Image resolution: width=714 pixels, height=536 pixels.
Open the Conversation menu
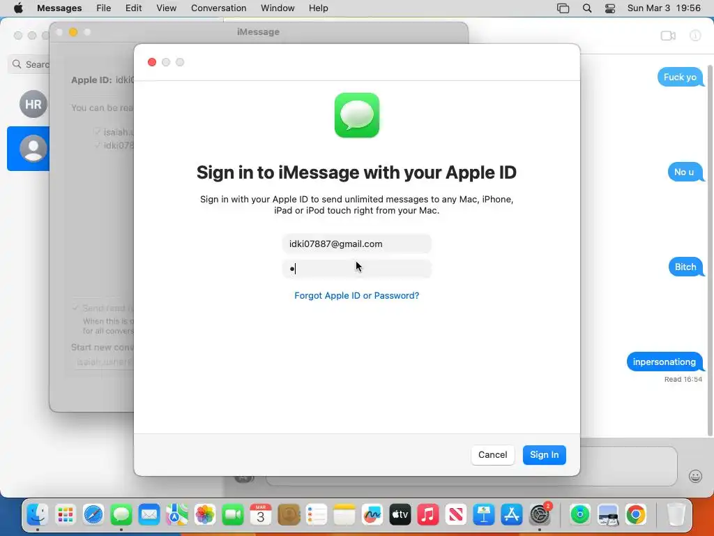coord(218,8)
